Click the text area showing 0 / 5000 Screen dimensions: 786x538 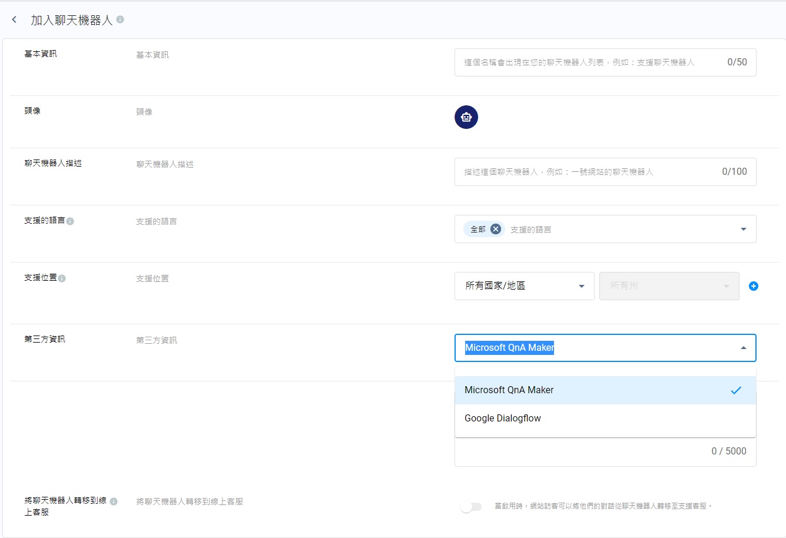(x=605, y=451)
